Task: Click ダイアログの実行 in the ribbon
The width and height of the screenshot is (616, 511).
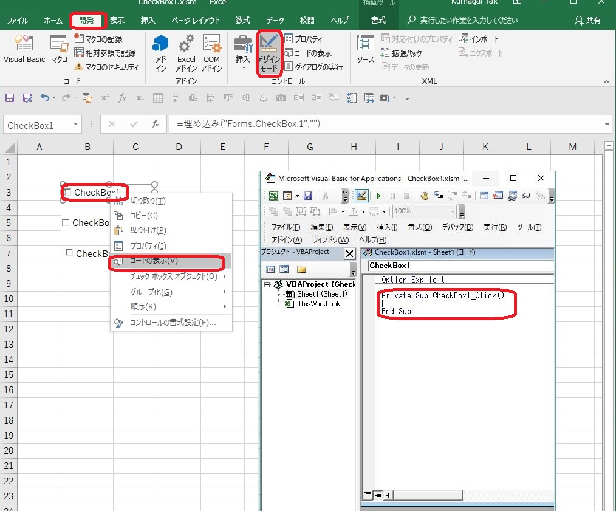Action: point(313,67)
